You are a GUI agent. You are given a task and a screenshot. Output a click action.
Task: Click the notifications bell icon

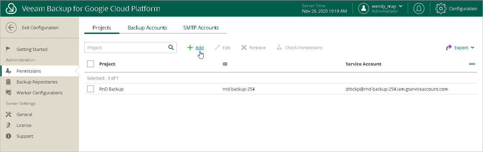[419, 8]
